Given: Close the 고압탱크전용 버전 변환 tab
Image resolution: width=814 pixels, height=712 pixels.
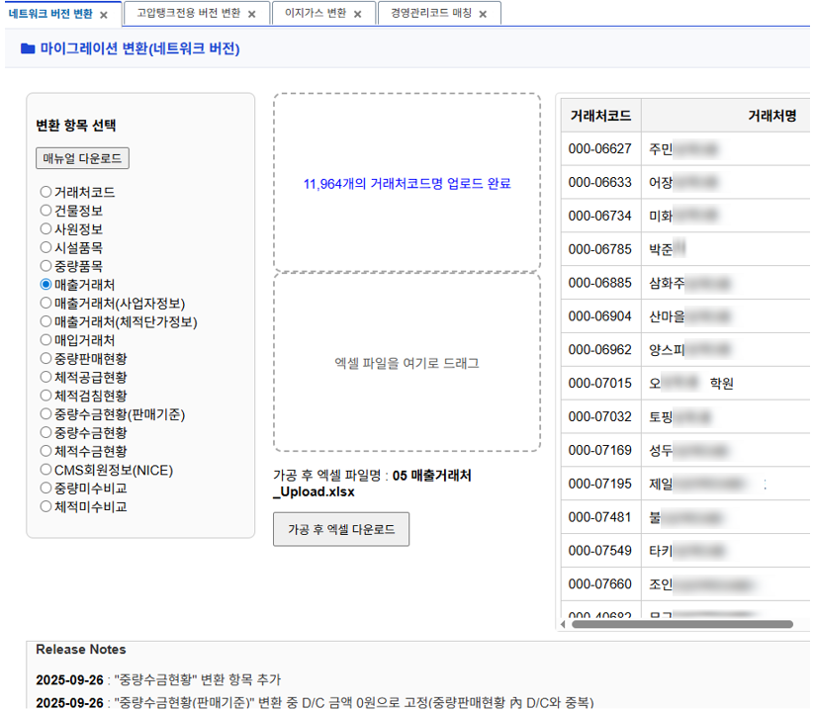Looking at the screenshot, I should (252, 14).
